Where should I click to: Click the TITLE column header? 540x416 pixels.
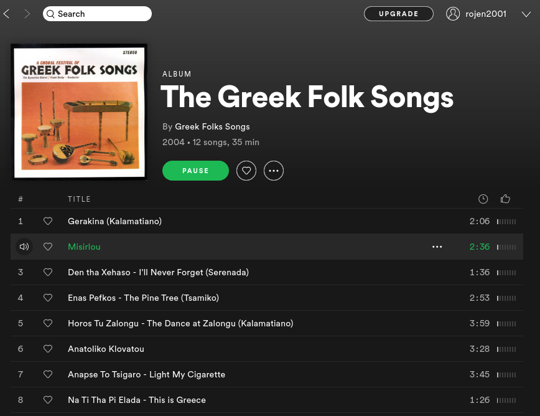pyautogui.click(x=79, y=199)
